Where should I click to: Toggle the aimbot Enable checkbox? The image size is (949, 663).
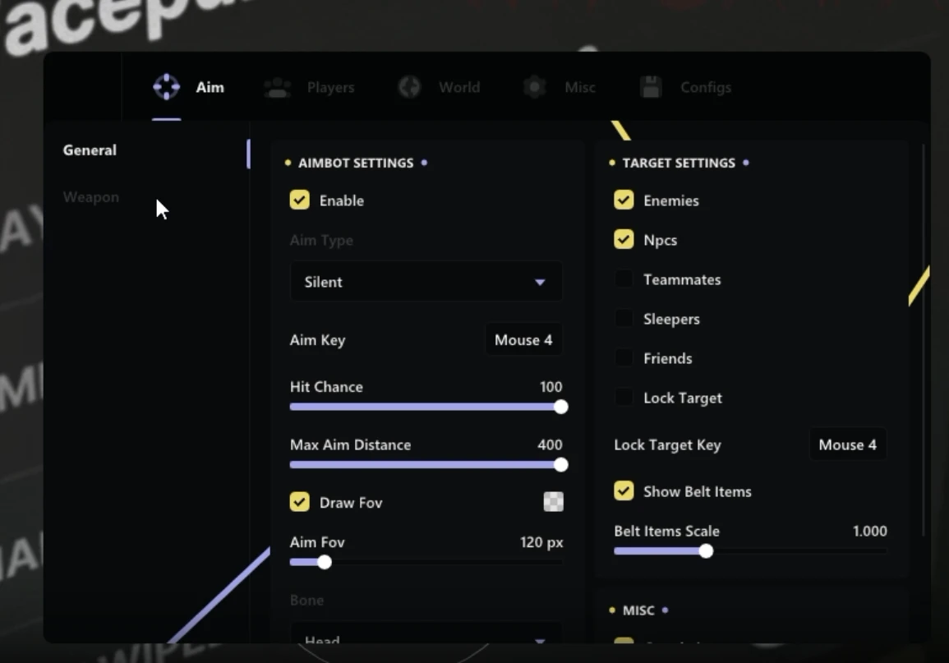(x=300, y=200)
